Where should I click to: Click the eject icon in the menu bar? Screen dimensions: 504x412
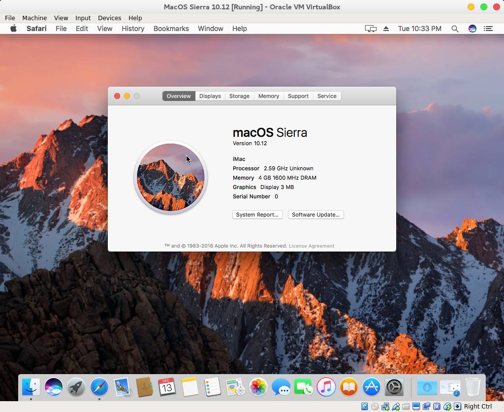[386, 29]
